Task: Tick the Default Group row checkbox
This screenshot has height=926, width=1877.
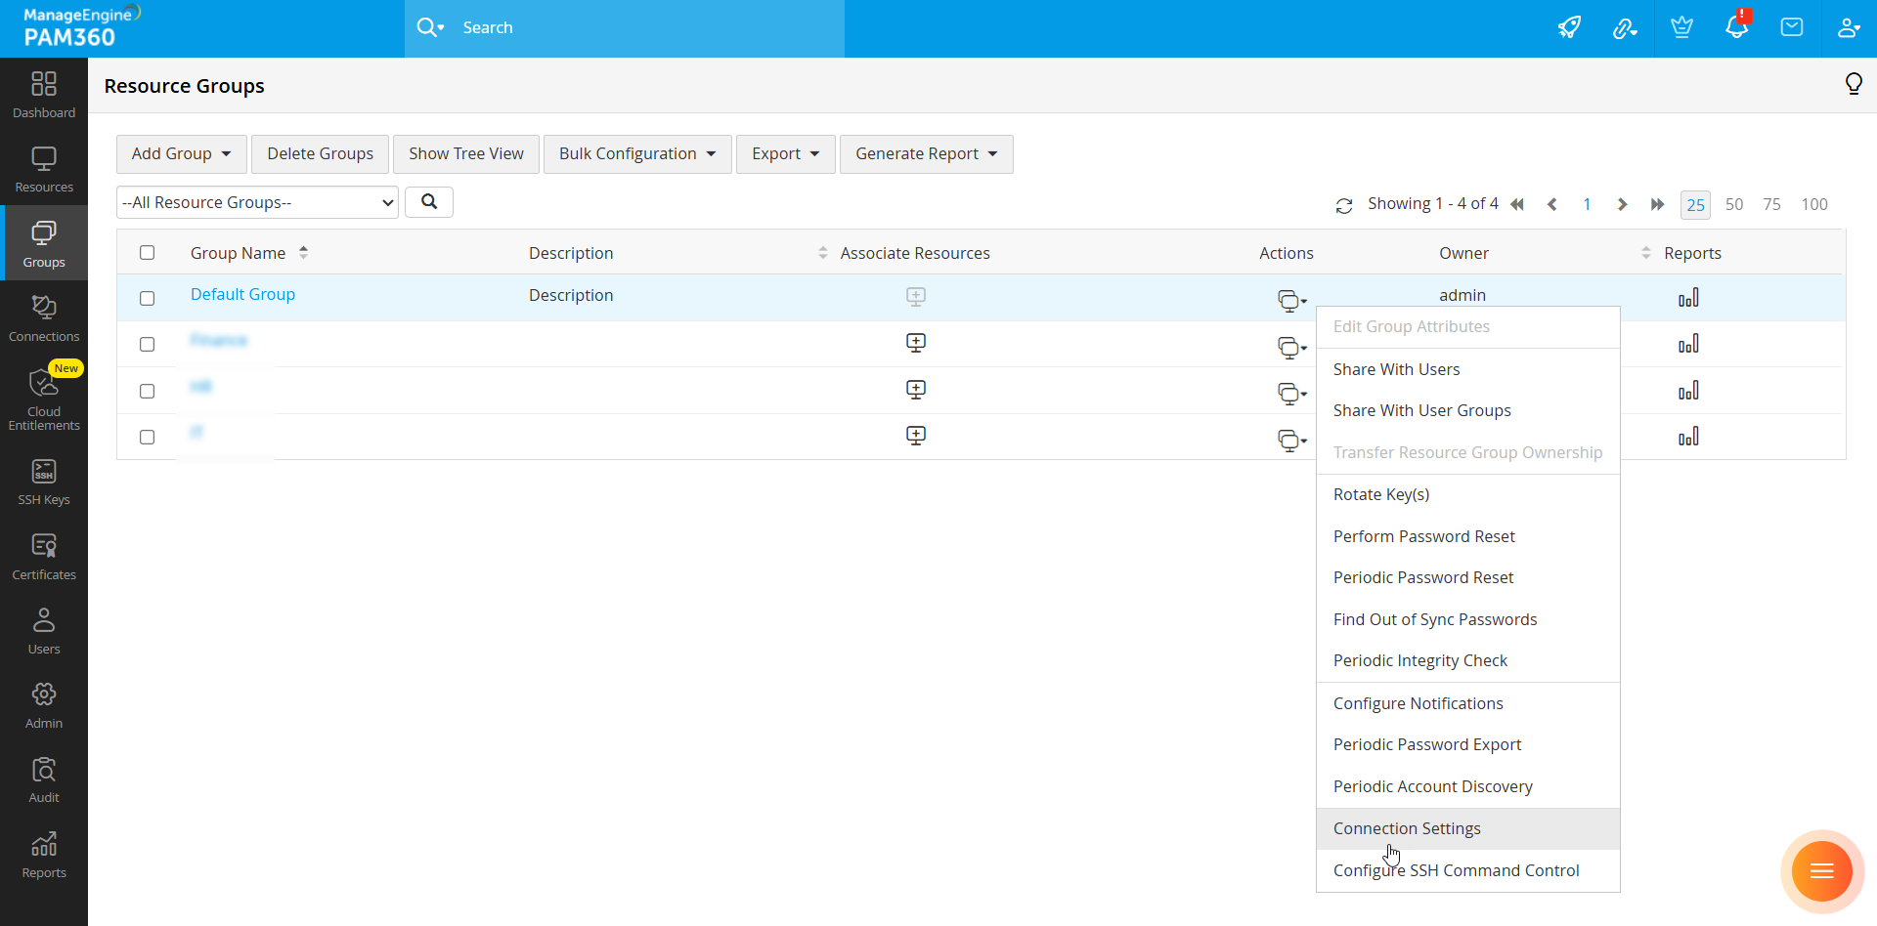Action: tap(147, 298)
